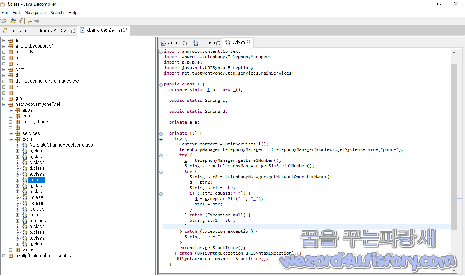Go back with the Backward arrow icon
The width and height of the screenshot is (465, 276).
pyautogui.click(x=29, y=21)
